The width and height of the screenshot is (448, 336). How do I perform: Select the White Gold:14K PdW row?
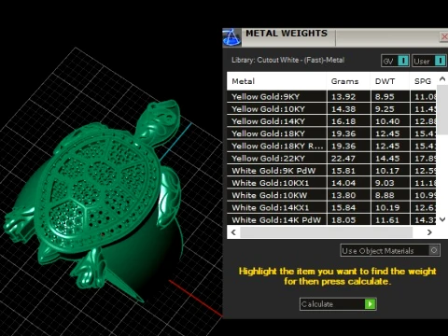coord(332,219)
